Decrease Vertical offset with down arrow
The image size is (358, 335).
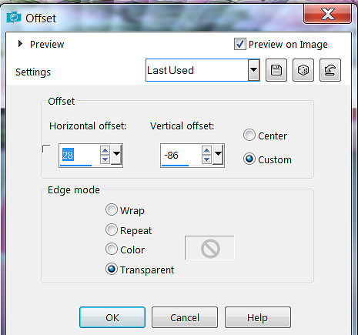pyautogui.click(x=206, y=159)
